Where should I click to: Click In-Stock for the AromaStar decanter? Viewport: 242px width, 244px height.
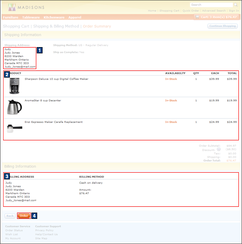(171, 100)
